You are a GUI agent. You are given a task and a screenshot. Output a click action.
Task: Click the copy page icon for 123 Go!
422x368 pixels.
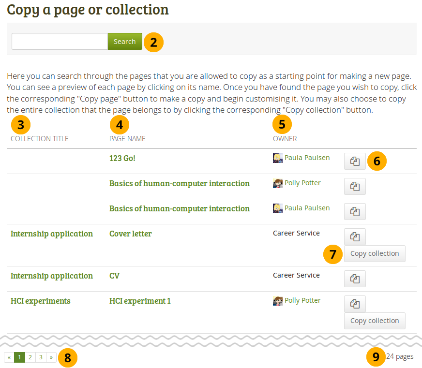355,162
